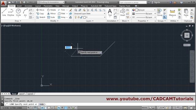Click the Fillet tool
Screen dimensions: 196x110
[62, 13]
